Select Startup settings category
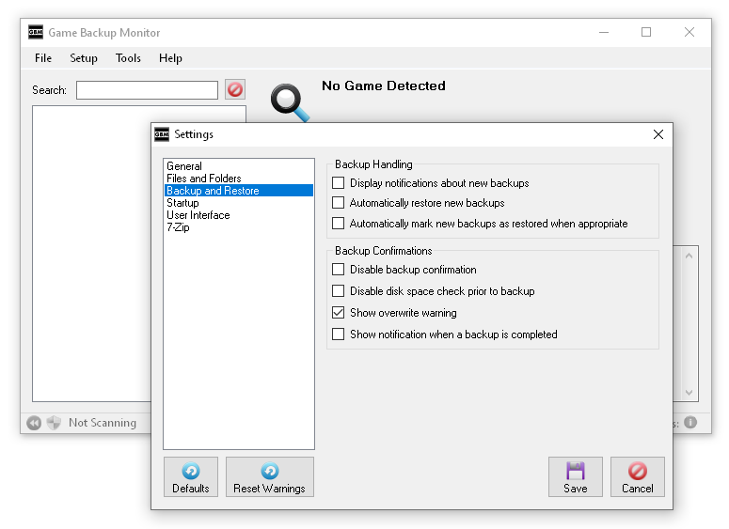The width and height of the screenshot is (729, 529). click(x=239, y=203)
